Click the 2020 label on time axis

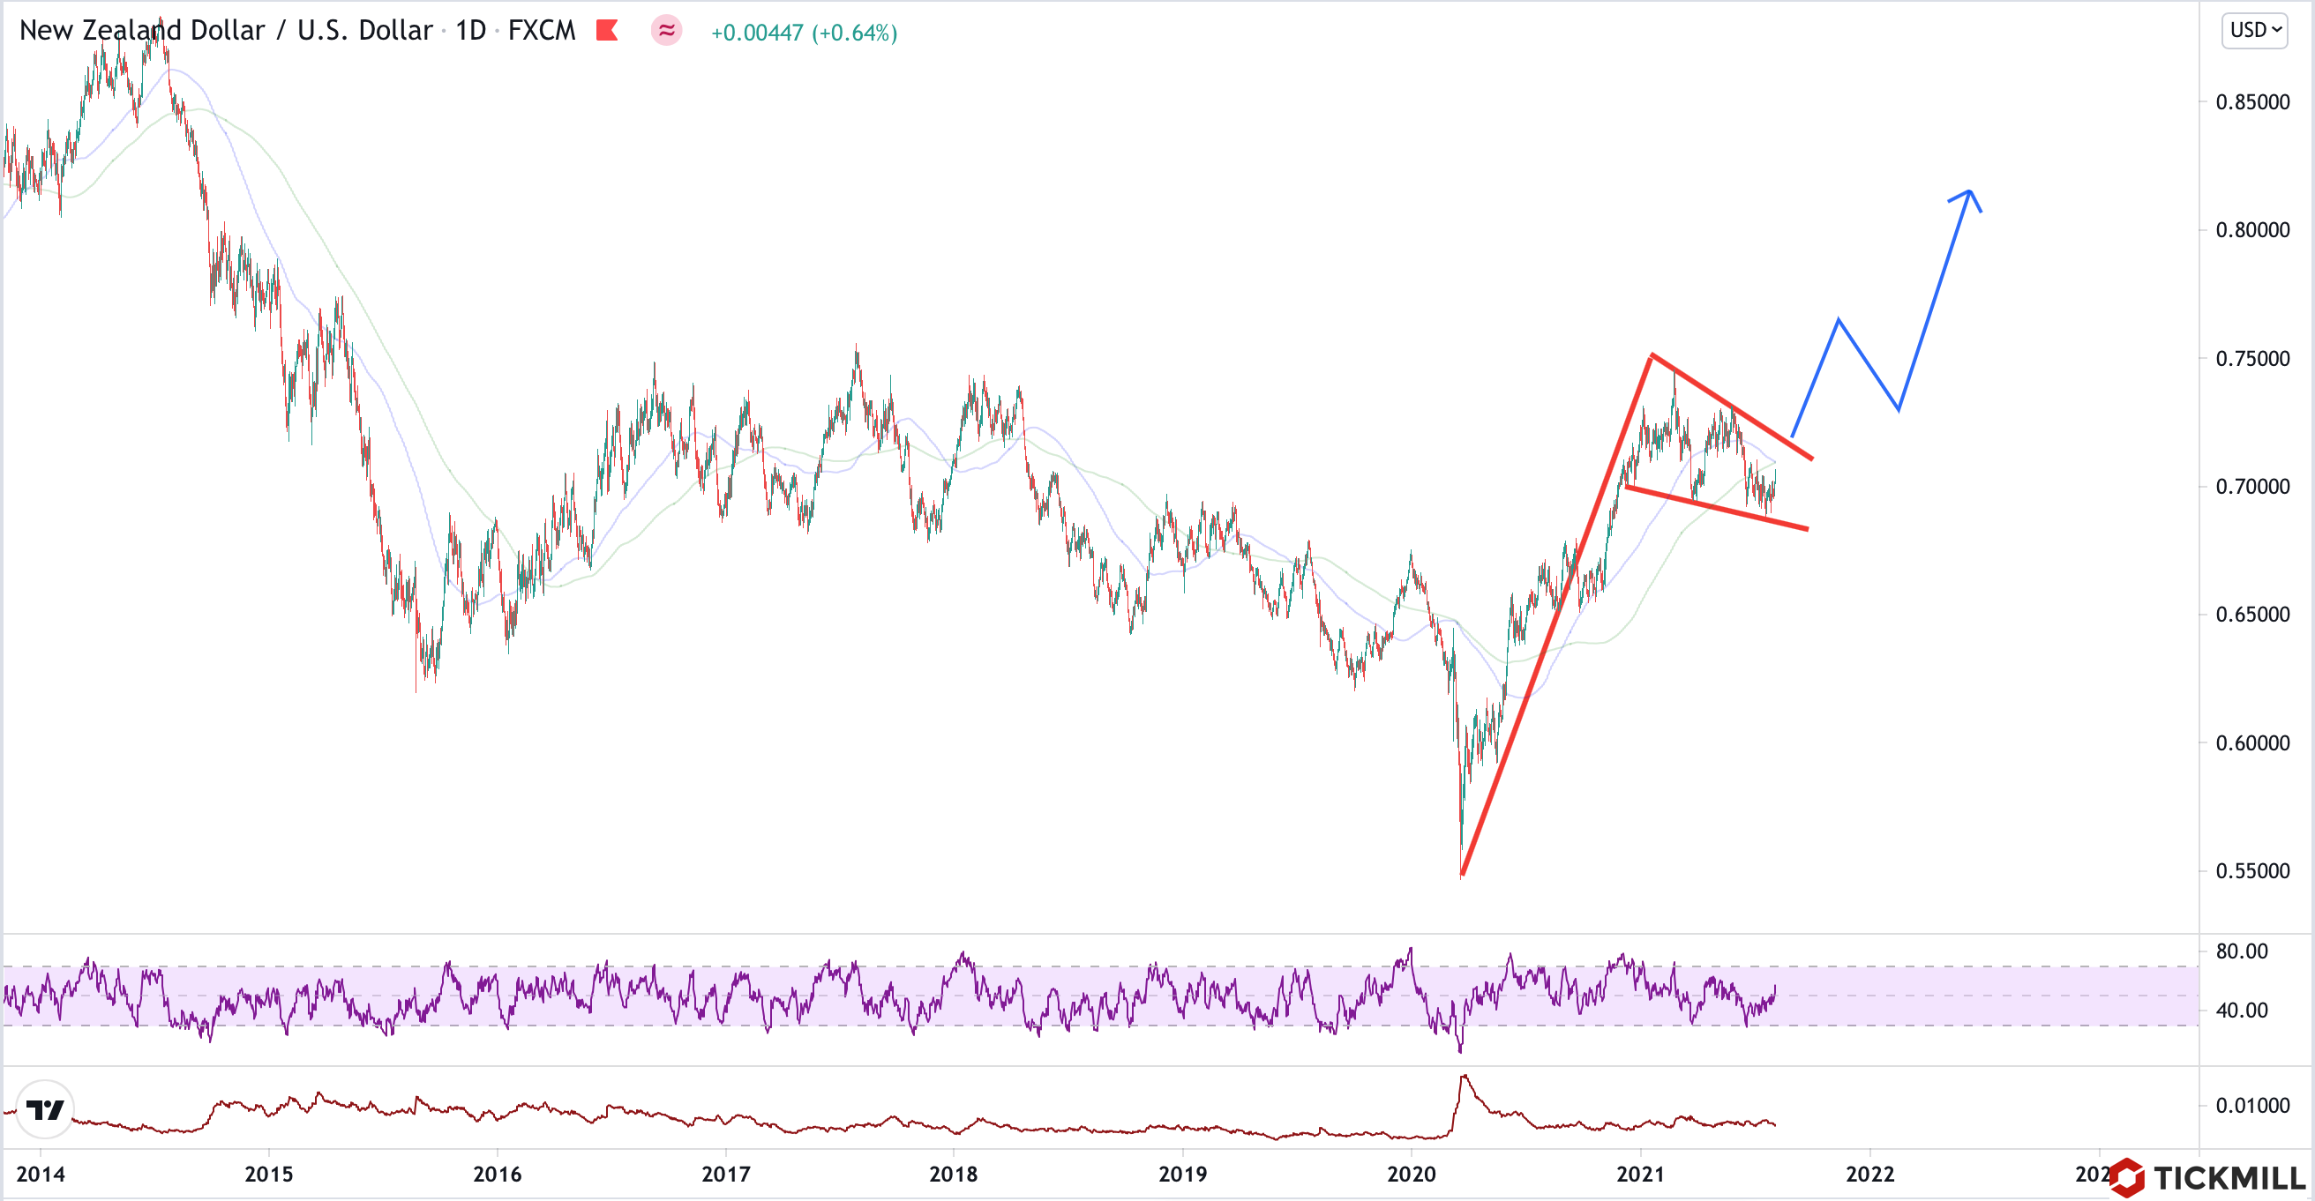pyautogui.click(x=1411, y=1173)
